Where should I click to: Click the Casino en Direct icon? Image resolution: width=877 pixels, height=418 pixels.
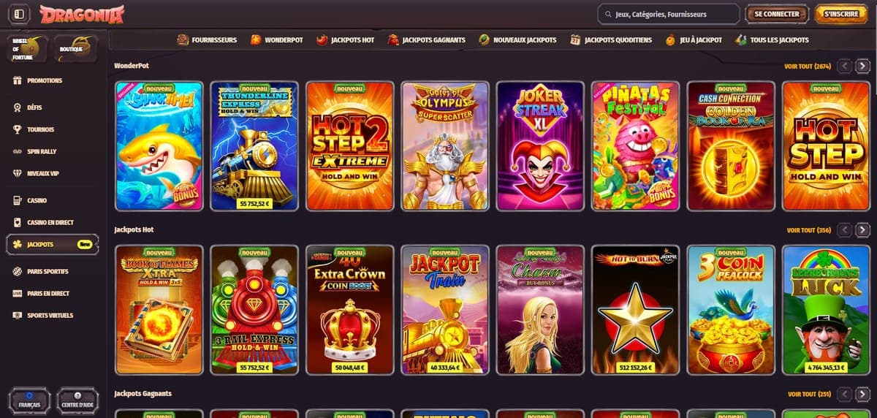click(18, 222)
